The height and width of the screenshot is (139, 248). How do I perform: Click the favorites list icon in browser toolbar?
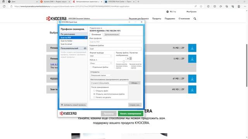[220, 6]
